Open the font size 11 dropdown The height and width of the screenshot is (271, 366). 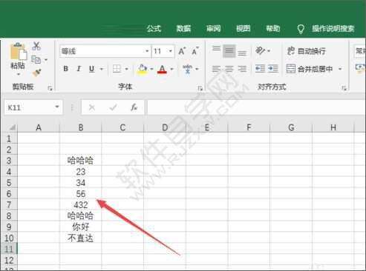(171, 51)
